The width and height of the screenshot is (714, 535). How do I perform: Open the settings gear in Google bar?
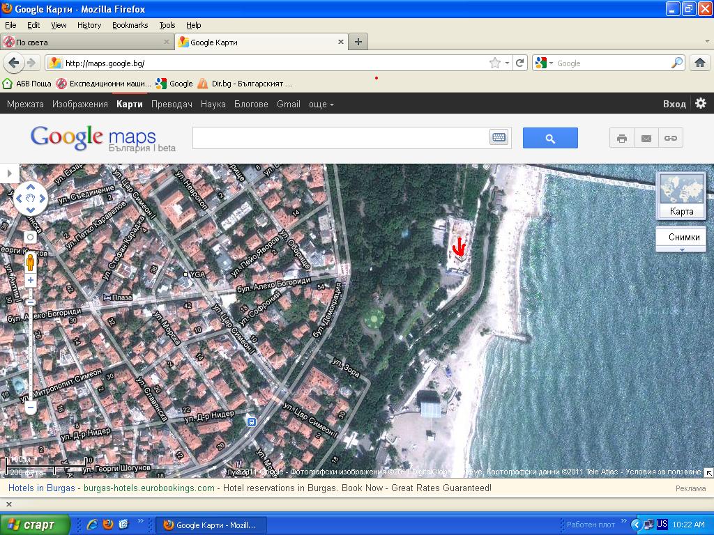(701, 103)
